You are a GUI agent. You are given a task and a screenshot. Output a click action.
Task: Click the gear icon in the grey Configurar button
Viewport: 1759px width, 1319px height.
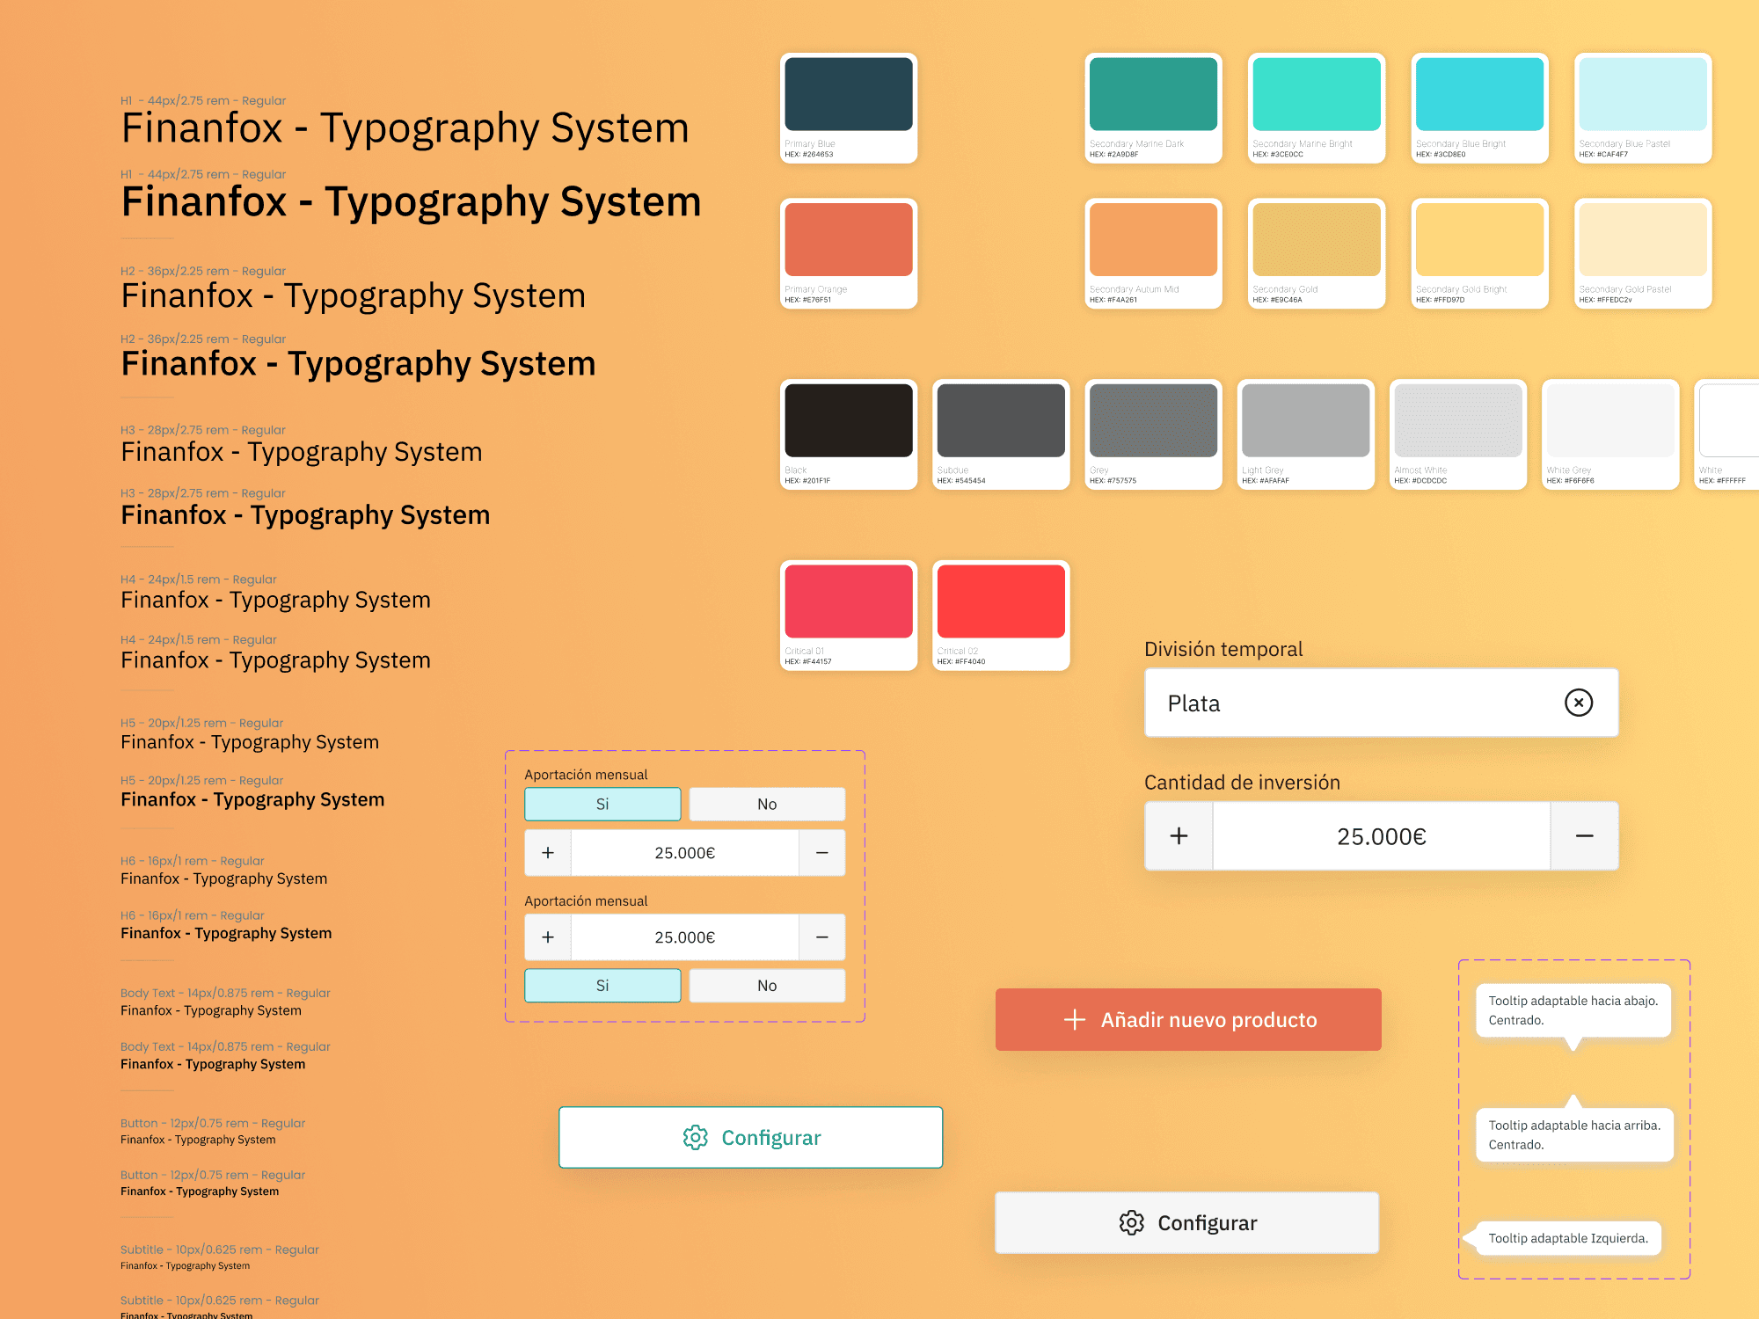1131,1222
